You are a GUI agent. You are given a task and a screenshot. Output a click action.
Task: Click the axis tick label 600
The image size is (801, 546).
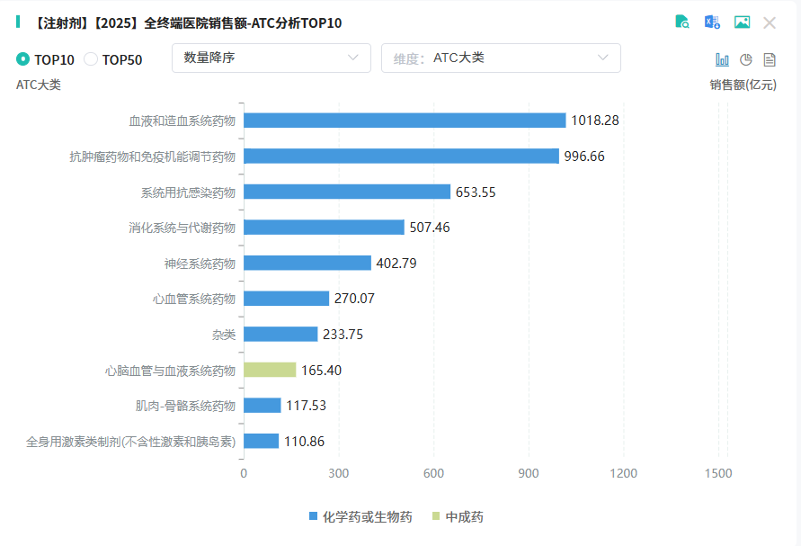[433, 473]
